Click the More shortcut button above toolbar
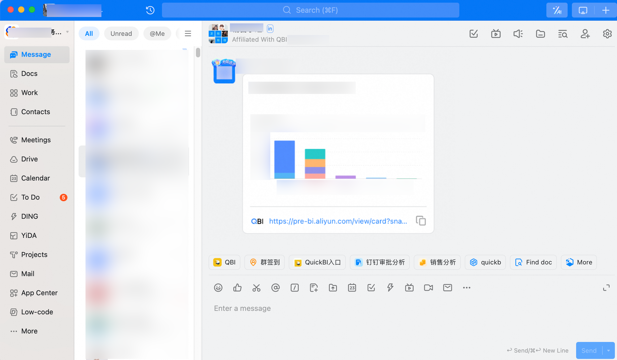This screenshot has height=360, width=617. click(x=579, y=262)
